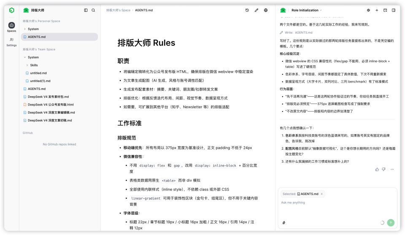The width and height of the screenshot is (405, 235).
Task: Click the globe publish icon
Action: (x=265, y=10)
